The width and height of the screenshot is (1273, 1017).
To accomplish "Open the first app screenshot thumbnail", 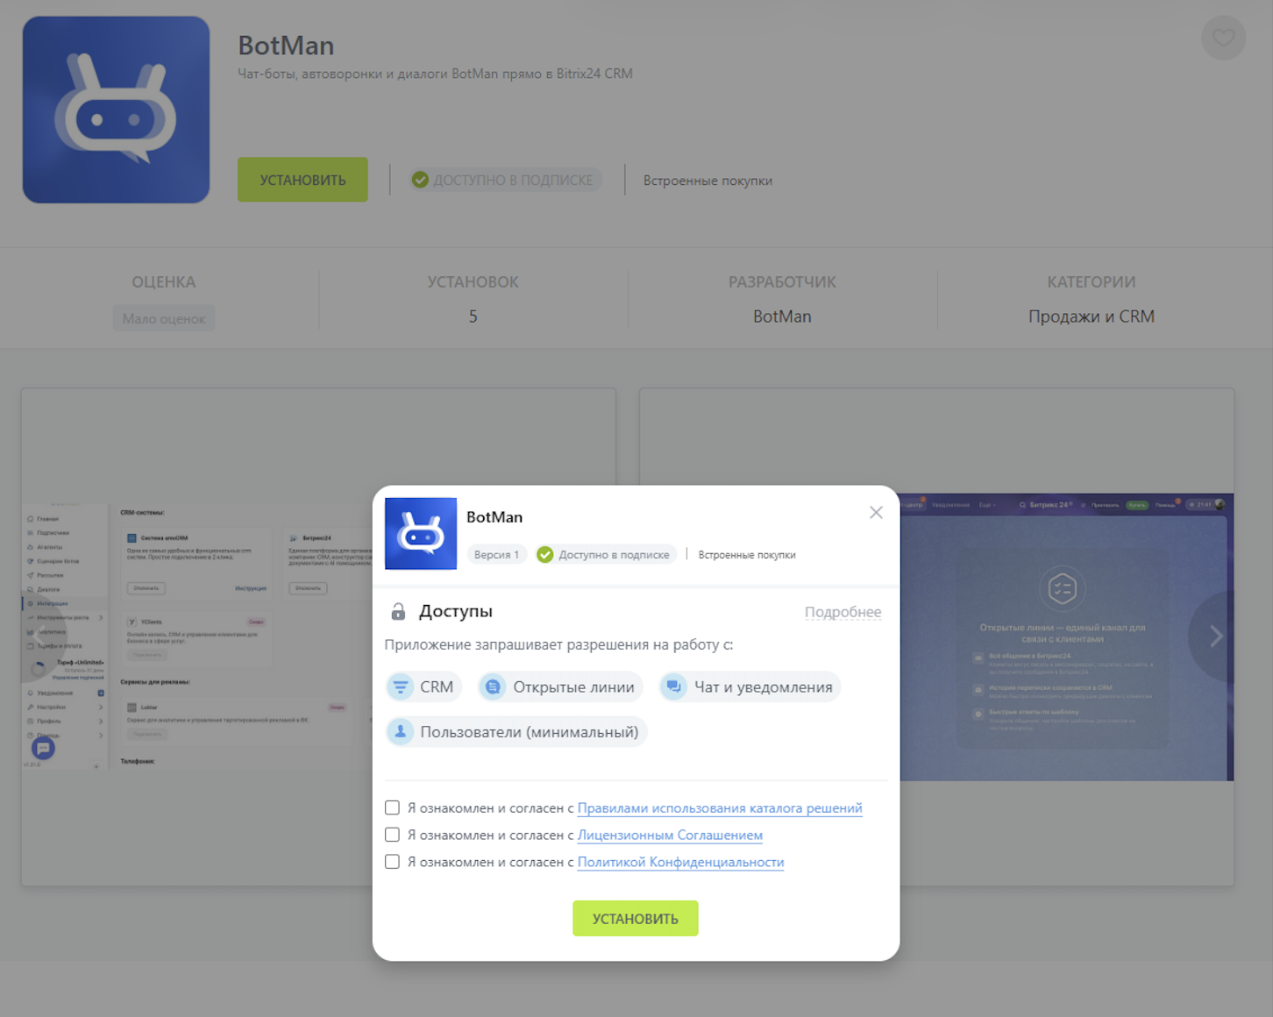I will 197,637.
